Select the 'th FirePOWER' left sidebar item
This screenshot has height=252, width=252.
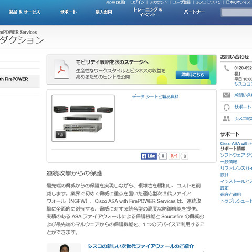[19, 81]
